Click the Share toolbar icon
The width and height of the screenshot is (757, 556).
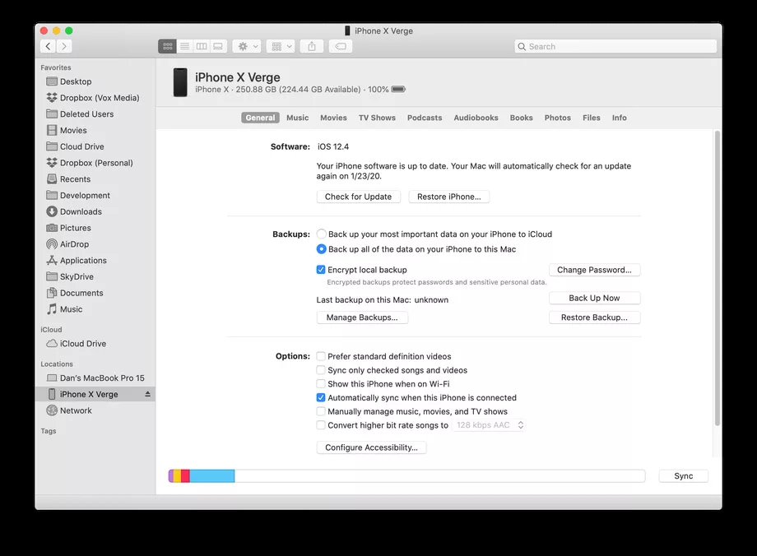click(x=312, y=46)
